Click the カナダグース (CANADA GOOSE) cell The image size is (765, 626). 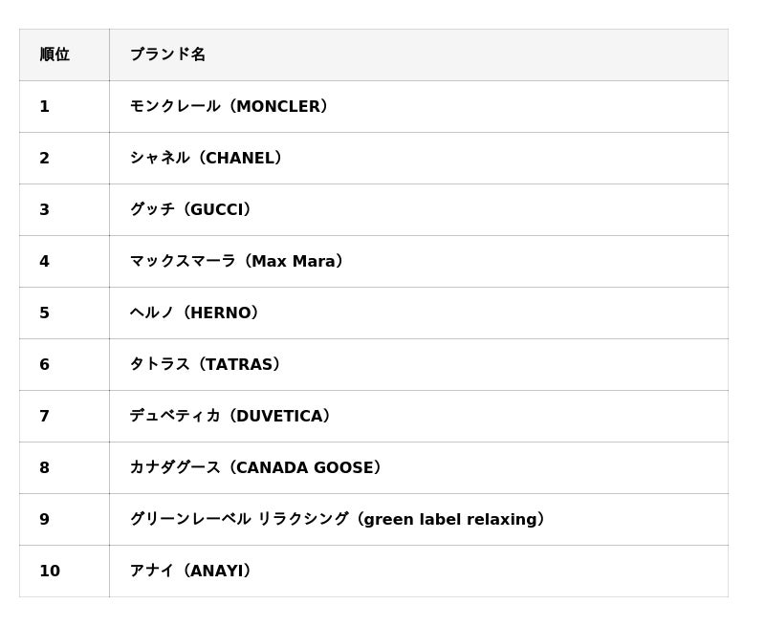(256, 467)
